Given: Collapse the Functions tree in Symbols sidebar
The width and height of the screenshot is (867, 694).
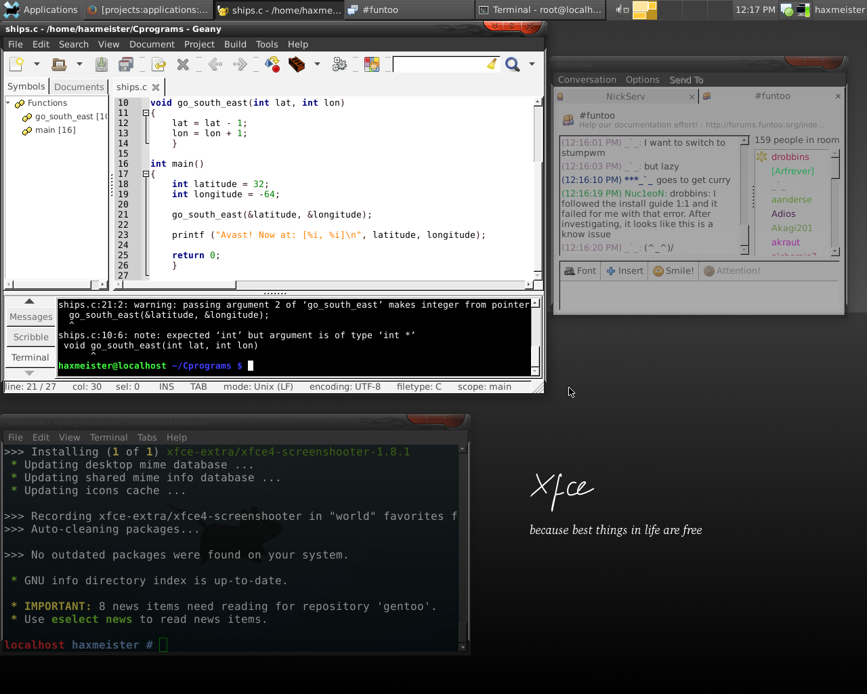Looking at the screenshot, I should point(8,103).
